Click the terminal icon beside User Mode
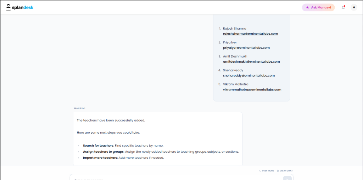Viewport: 363px width, 180px height. [x=260, y=171]
